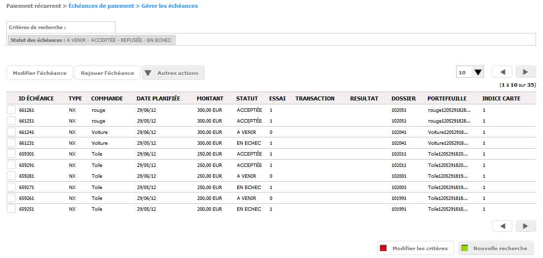Open Échéances de paiement breadcrumb link

[x=101, y=6]
